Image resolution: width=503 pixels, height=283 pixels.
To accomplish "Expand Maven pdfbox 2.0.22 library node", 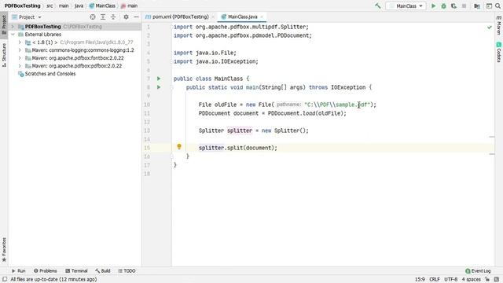I will pyautogui.click(x=20, y=66).
